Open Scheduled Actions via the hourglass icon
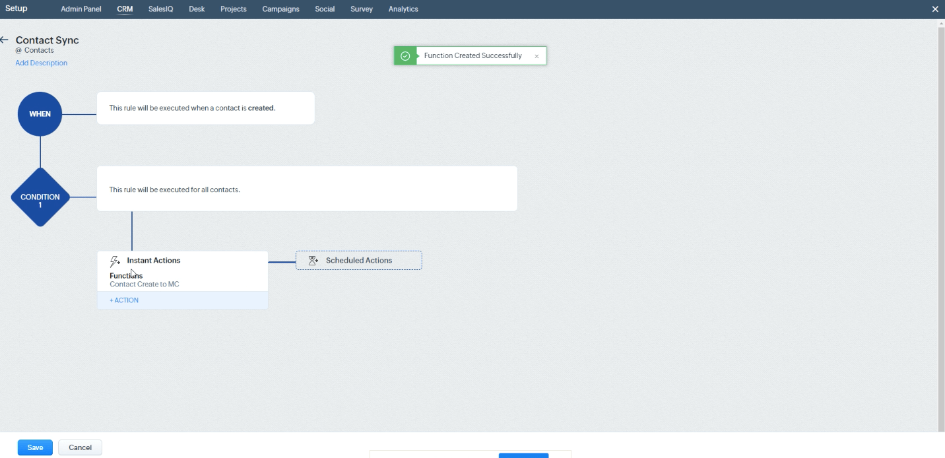Viewport: 945px width, 458px height. pos(311,260)
